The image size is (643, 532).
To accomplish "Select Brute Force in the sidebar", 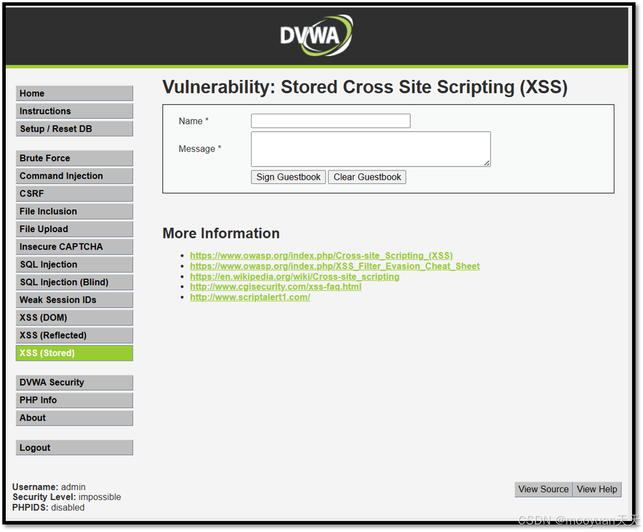I will click(x=74, y=158).
